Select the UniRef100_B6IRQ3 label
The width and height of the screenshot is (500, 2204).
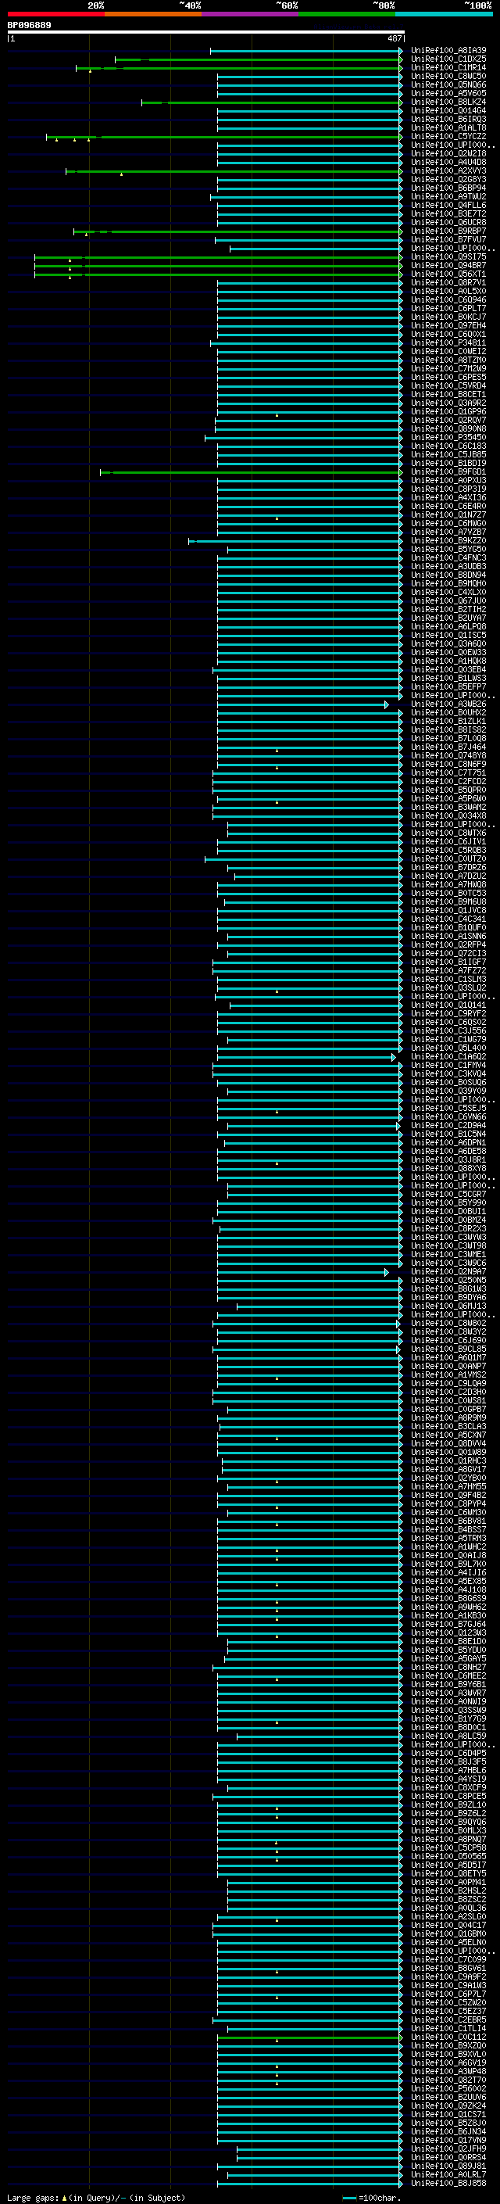tap(448, 119)
